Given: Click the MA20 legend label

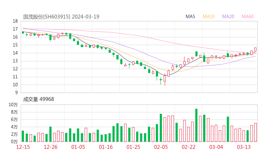Looking at the screenshot, I should tap(228, 17).
